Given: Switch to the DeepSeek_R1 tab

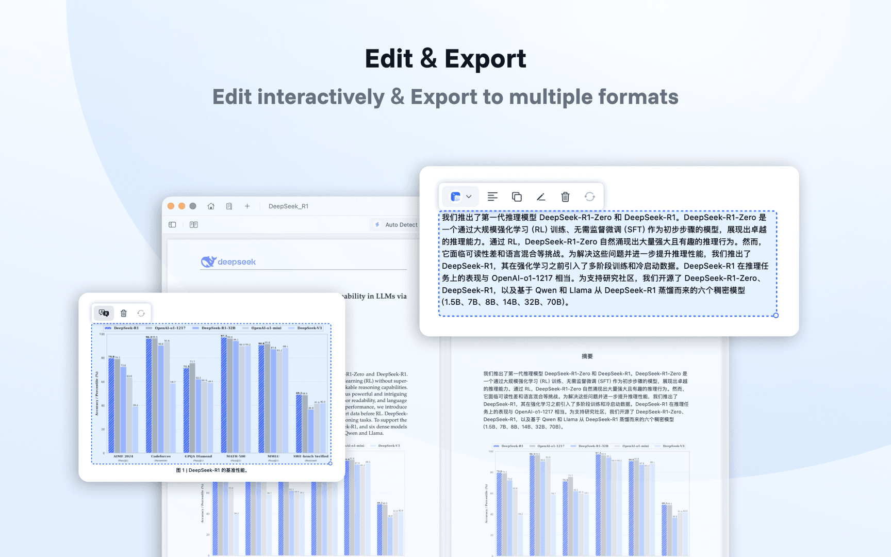Looking at the screenshot, I should [x=288, y=206].
